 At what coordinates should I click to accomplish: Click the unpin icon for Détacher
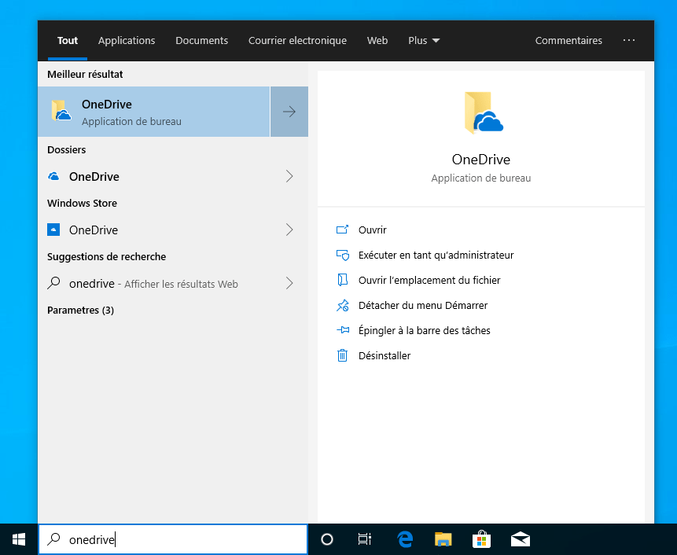tap(342, 305)
